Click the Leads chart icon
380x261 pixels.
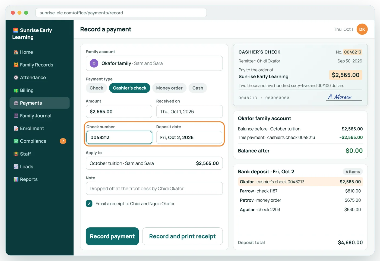(16, 167)
